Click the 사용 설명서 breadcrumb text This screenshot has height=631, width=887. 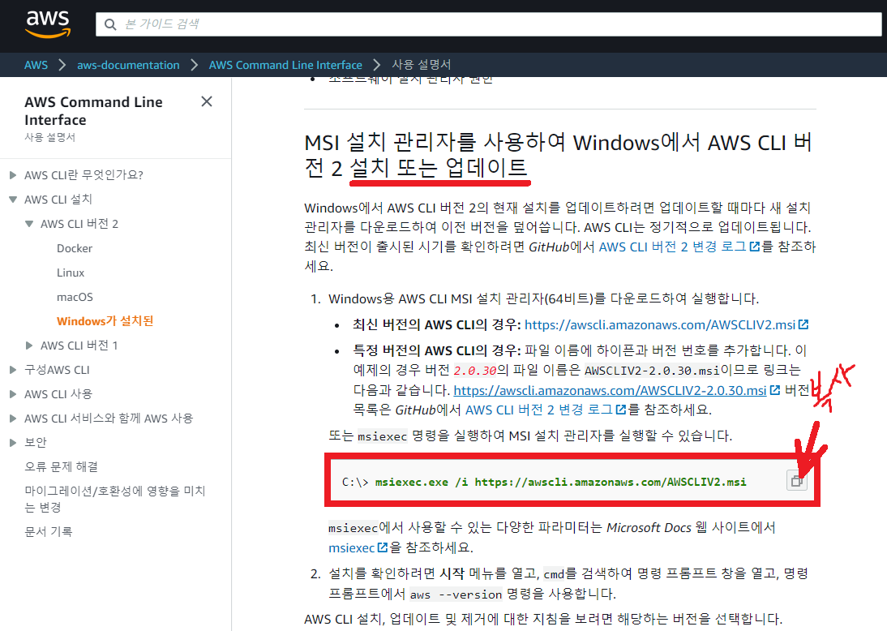pos(422,65)
